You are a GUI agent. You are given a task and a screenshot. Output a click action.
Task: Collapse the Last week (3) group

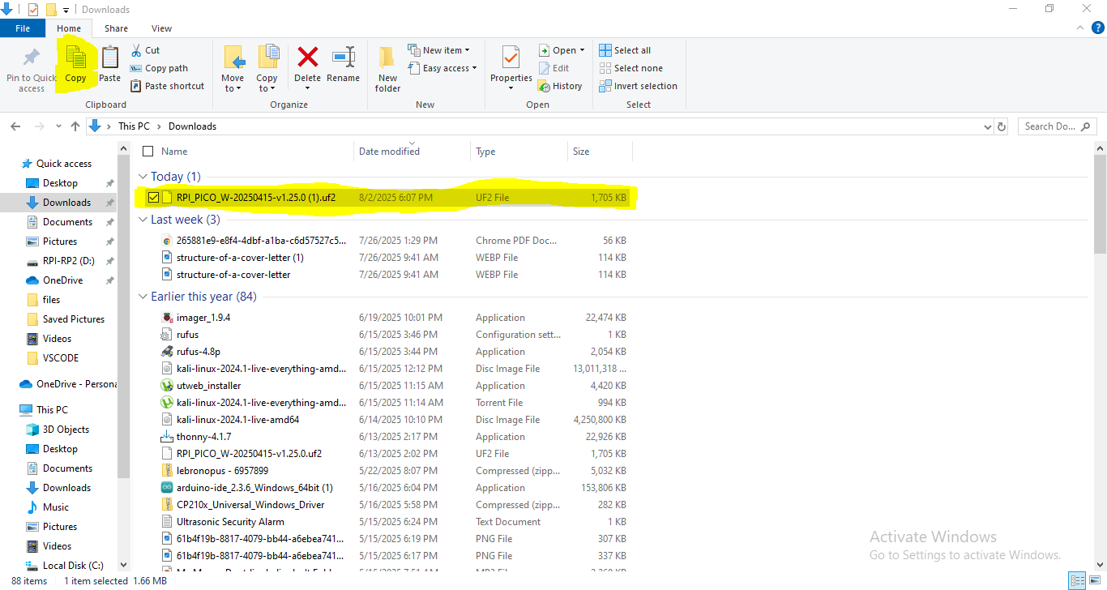[x=143, y=220]
